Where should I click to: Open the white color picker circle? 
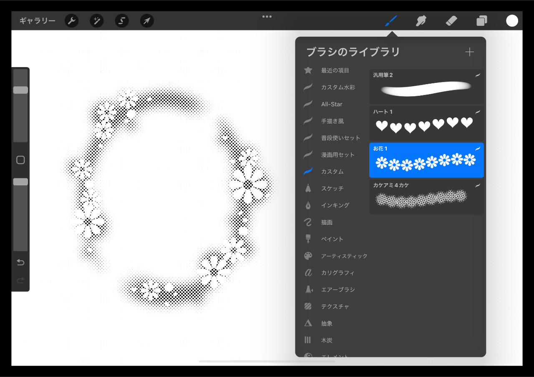click(512, 21)
